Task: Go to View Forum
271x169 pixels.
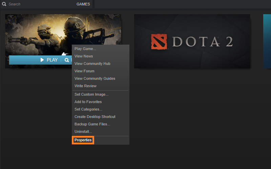Action: pos(84,71)
